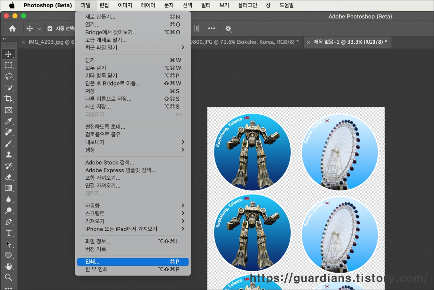
Task: Select the Zoom magnifier tool
Action: pyautogui.click(x=8, y=278)
